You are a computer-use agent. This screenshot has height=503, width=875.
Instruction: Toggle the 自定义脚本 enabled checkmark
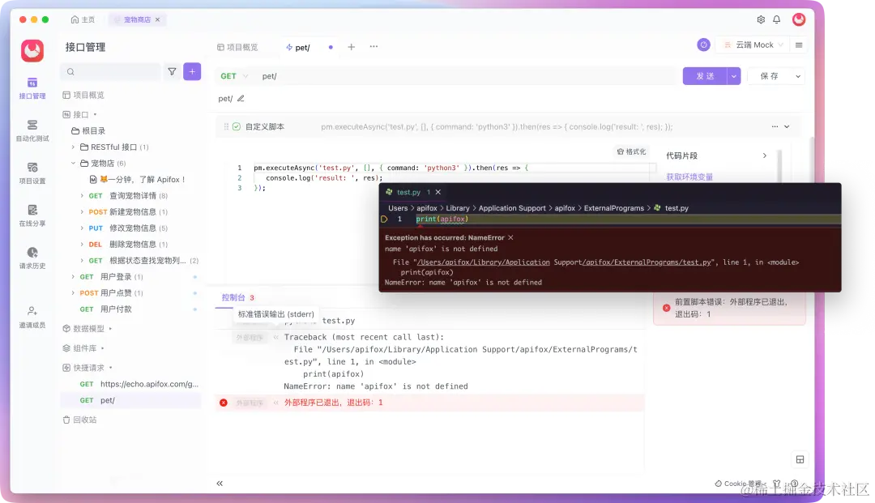pos(237,126)
